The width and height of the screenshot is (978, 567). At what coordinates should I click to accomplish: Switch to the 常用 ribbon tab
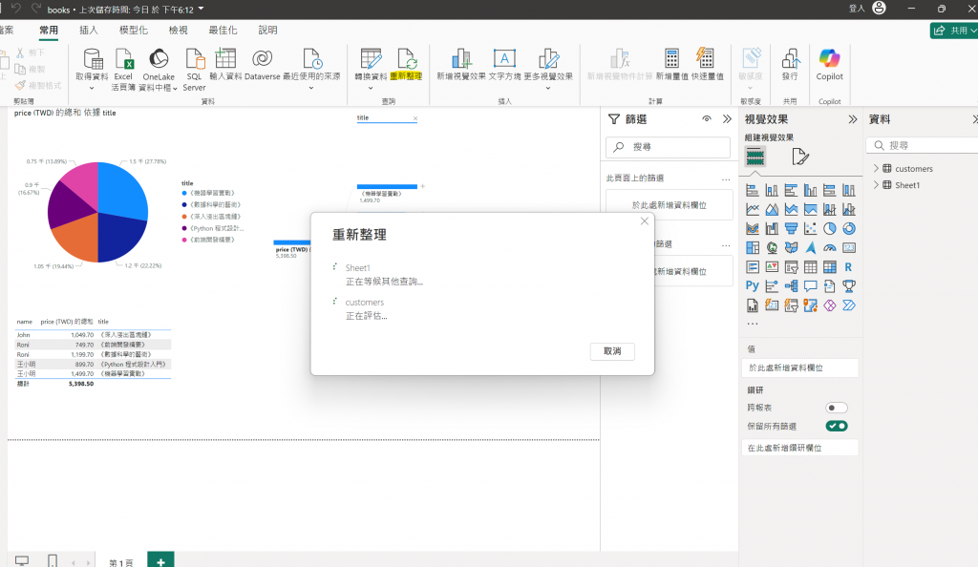point(49,30)
